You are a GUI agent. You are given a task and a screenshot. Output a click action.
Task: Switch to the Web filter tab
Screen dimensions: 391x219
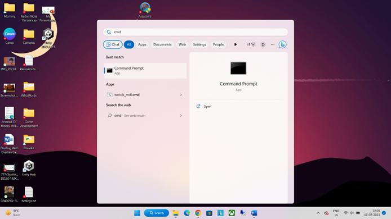(x=182, y=44)
